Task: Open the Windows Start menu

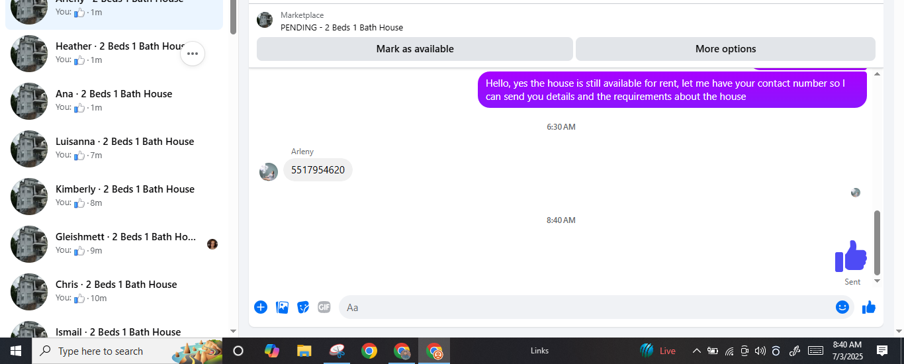Action: pyautogui.click(x=16, y=351)
